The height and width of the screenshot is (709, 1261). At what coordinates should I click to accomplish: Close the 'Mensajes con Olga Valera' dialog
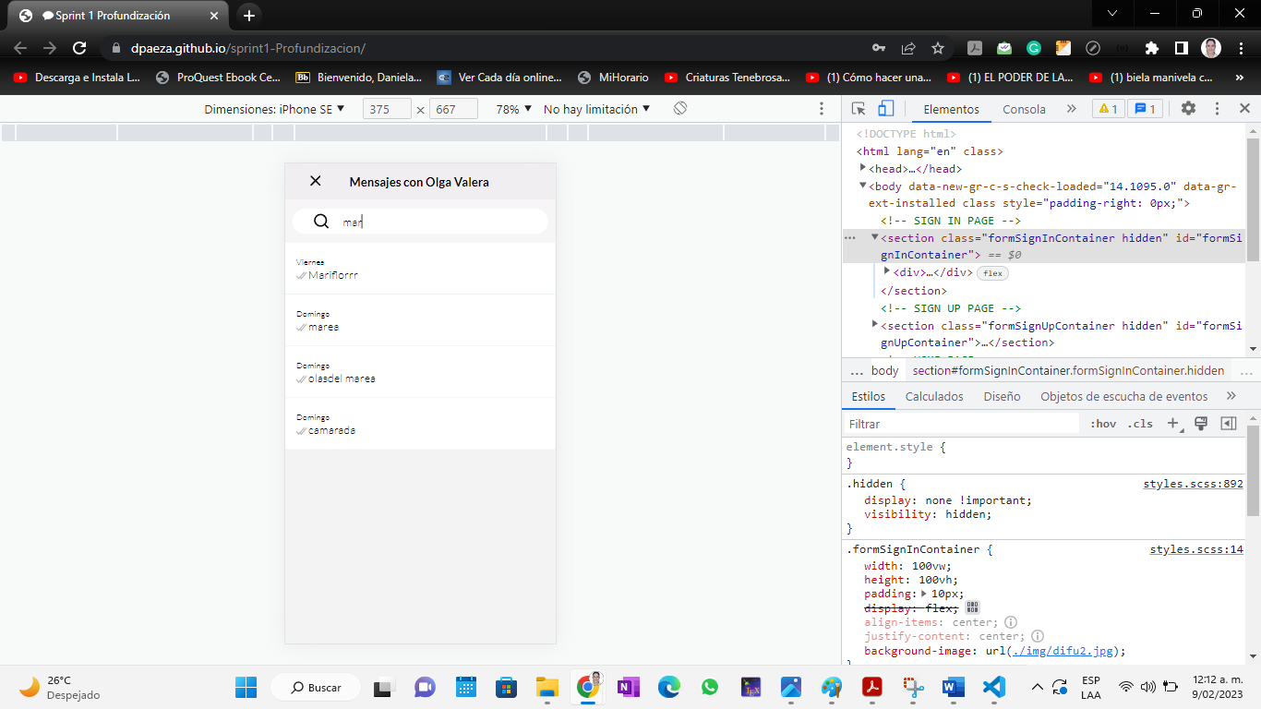315,181
